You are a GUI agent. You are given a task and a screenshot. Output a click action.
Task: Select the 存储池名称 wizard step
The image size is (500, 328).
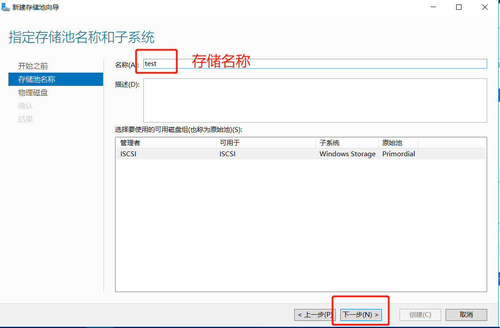pyautogui.click(x=56, y=79)
